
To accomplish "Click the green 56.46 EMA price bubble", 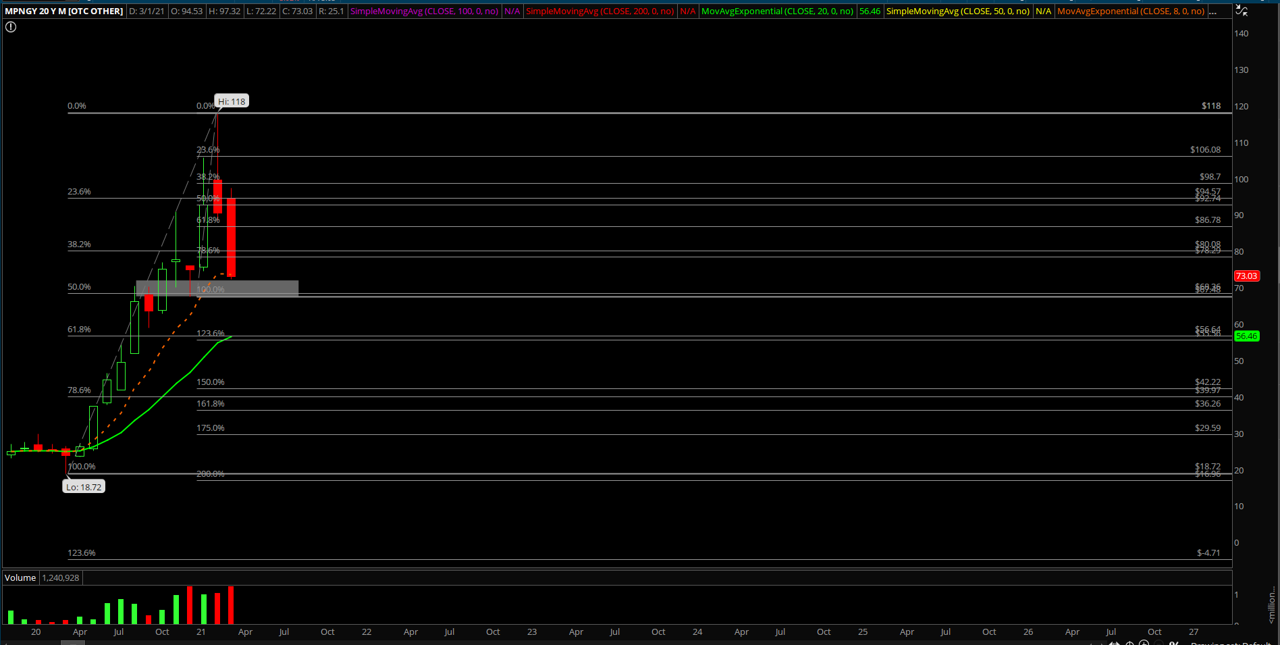I will [1246, 336].
